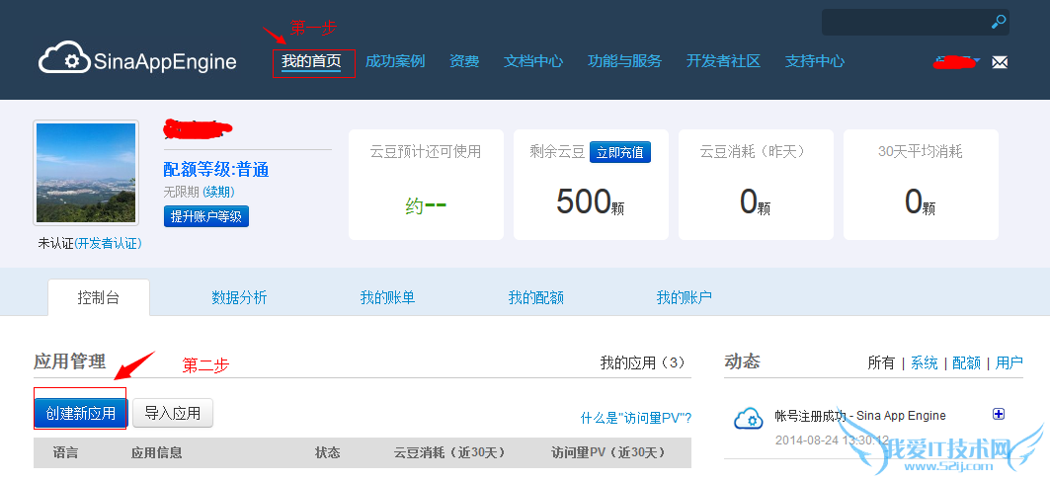Open 功能与服务 menu item

coord(625,61)
